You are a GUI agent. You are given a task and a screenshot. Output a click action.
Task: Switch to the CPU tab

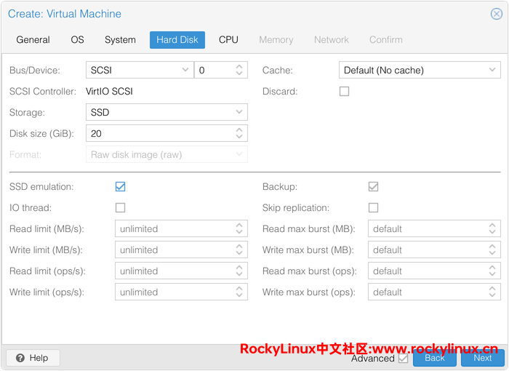(228, 40)
